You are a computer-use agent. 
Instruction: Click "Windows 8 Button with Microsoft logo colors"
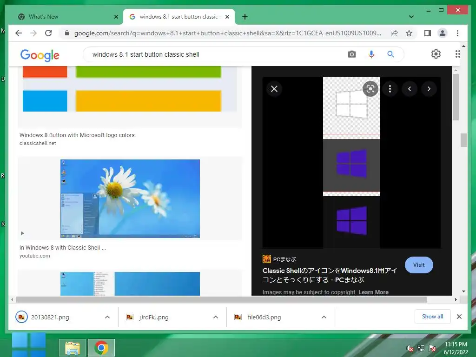click(77, 135)
